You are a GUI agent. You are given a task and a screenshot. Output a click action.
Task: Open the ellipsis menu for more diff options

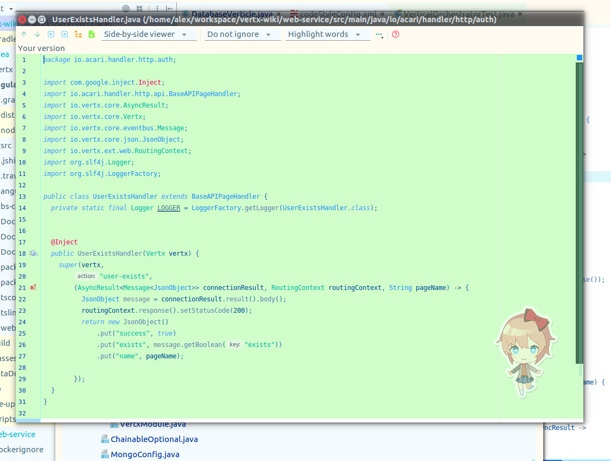379,34
